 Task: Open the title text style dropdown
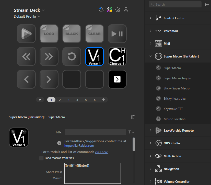coord(132,132)
